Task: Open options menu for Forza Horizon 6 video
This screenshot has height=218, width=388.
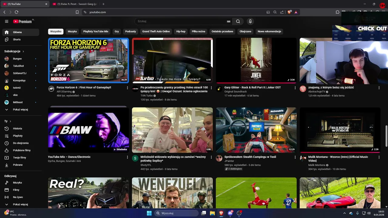Action: [x=127, y=88]
